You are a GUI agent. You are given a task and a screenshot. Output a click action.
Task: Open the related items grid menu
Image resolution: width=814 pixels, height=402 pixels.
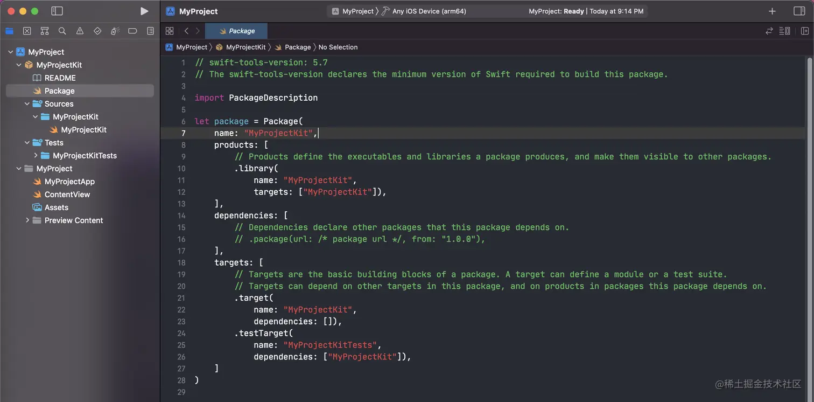click(x=170, y=31)
